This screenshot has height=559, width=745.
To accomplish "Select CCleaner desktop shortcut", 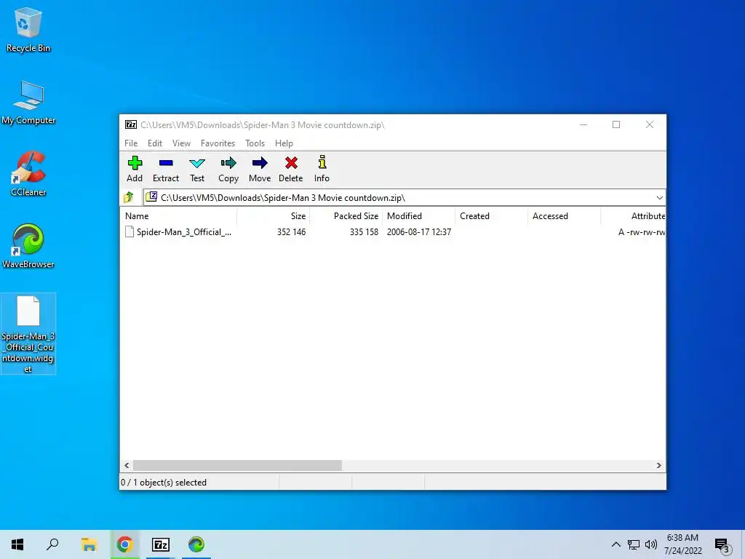I will [28, 174].
